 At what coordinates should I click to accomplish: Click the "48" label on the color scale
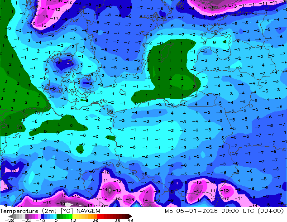(130, 220)
